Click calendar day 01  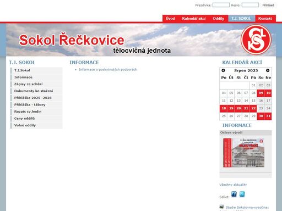point(253,85)
